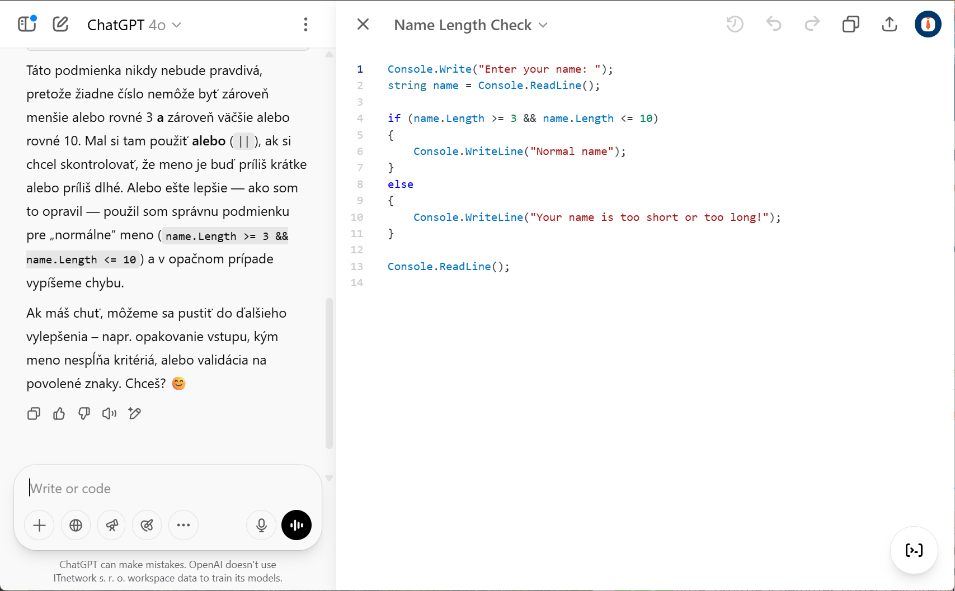Screen dimensions: 955x591
Task: Toggle the sidebar open
Action: coord(26,24)
